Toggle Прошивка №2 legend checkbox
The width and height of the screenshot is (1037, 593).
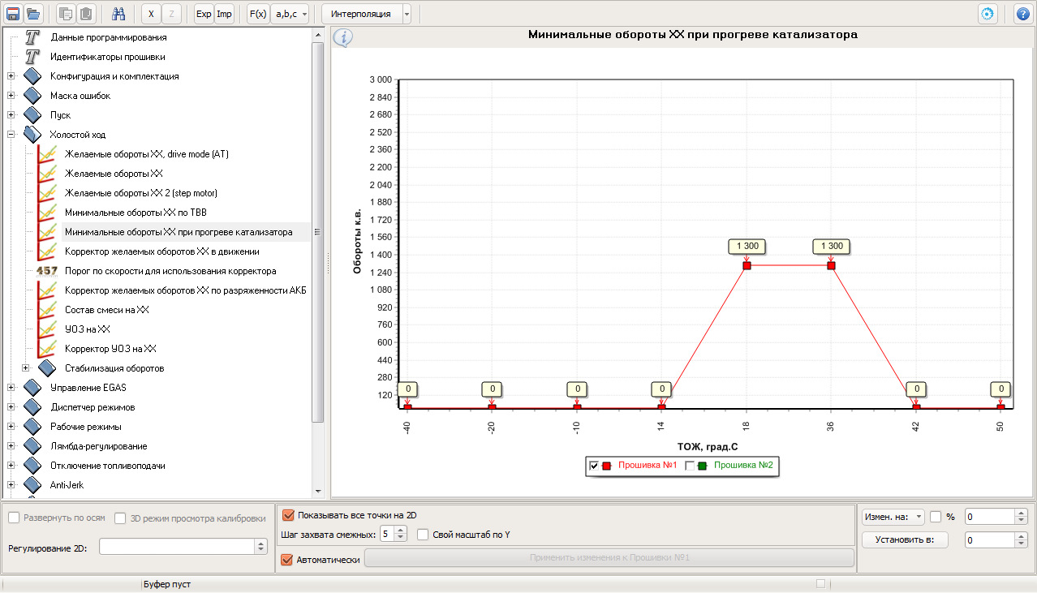click(x=691, y=466)
